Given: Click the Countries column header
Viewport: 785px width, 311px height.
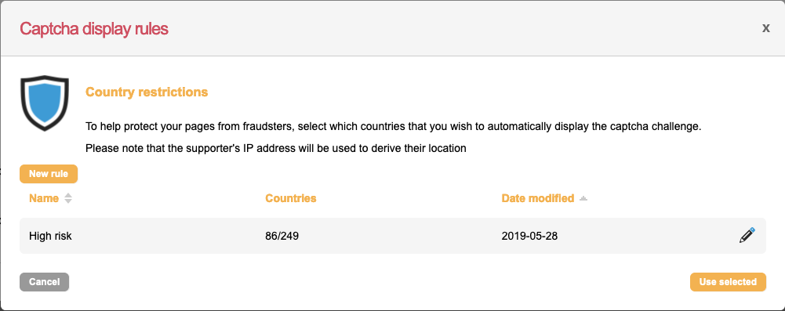Looking at the screenshot, I should point(291,198).
